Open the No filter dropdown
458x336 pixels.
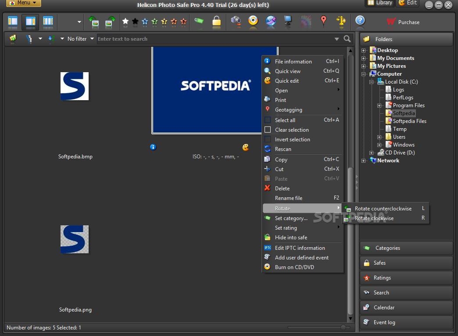(x=81, y=39)
